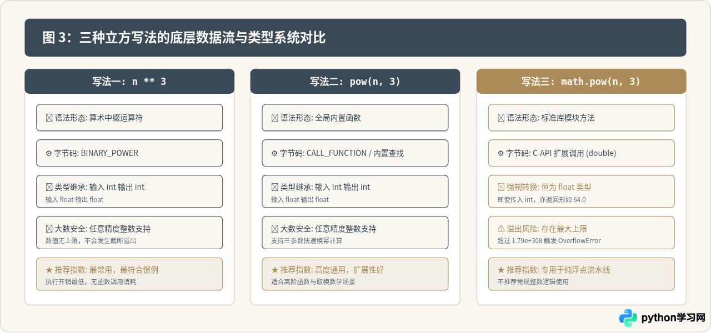Screen dimensions: 711x333
Task: Select the 写法三: math.pow(n, 3) column header
Action: point(581,82)
